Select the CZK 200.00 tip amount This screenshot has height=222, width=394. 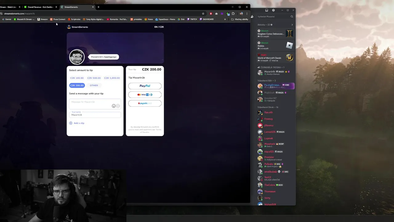tap(77, 85)
